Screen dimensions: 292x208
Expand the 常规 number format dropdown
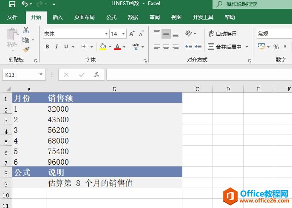(274, 34)
